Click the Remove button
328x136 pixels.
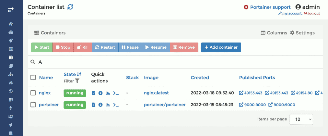[x=184, y=47]
